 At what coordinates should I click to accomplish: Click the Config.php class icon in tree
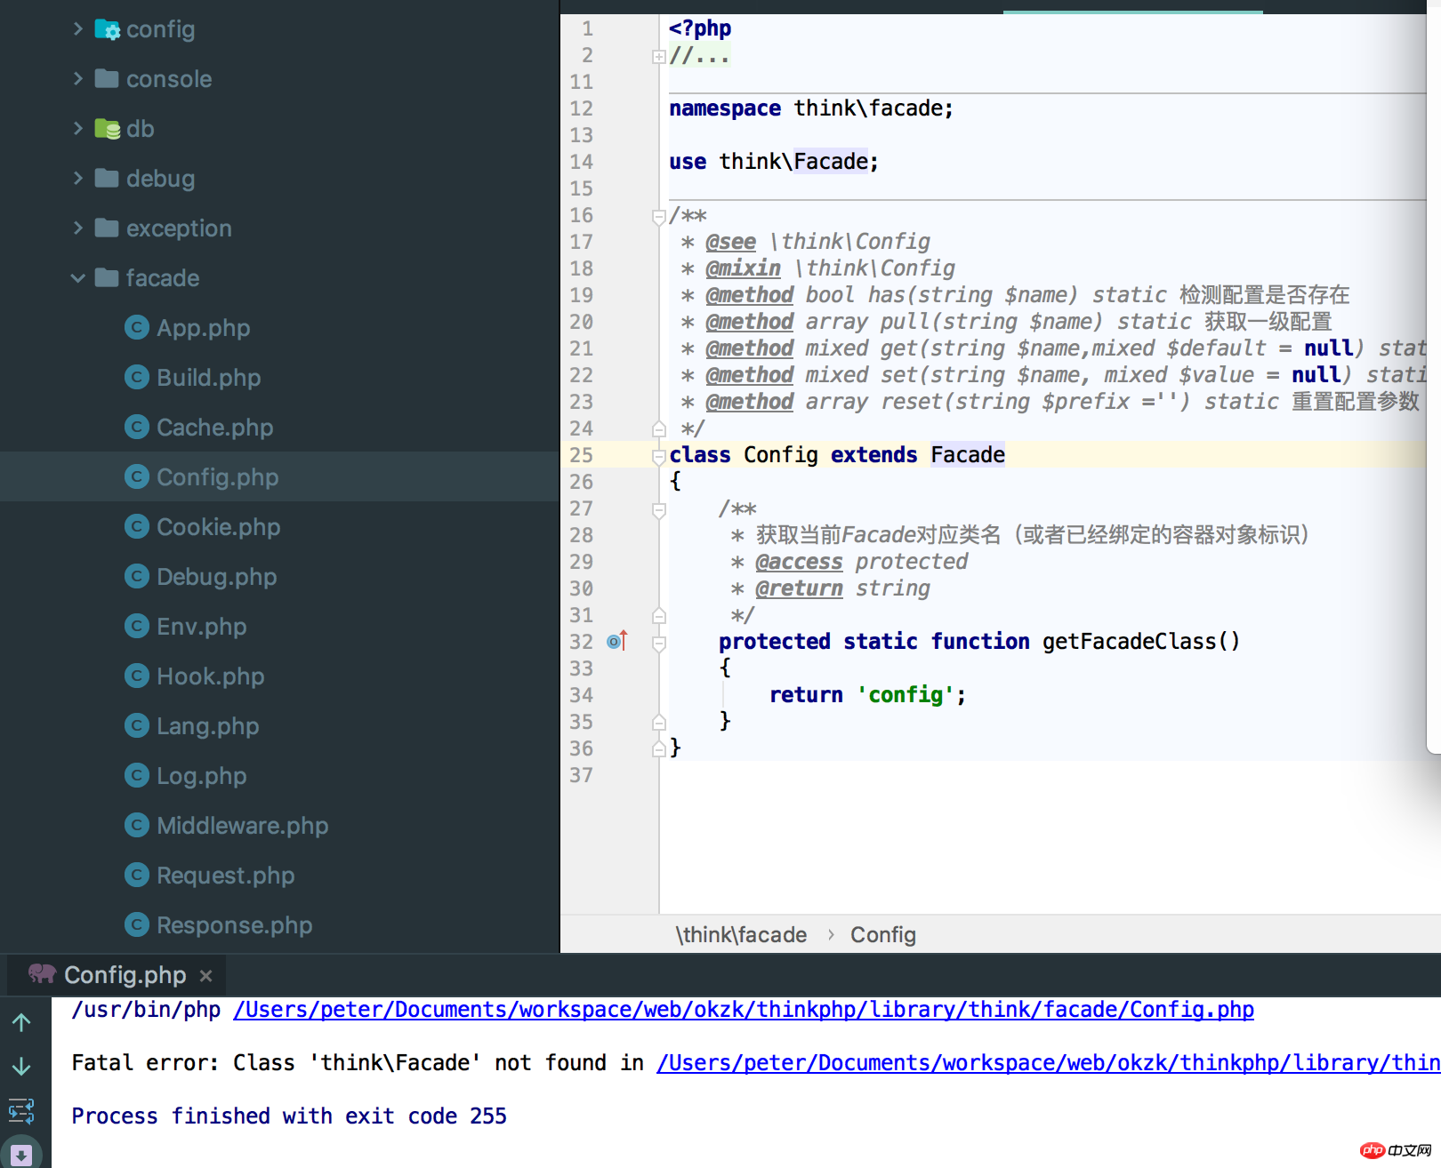[x=136, y=477]
